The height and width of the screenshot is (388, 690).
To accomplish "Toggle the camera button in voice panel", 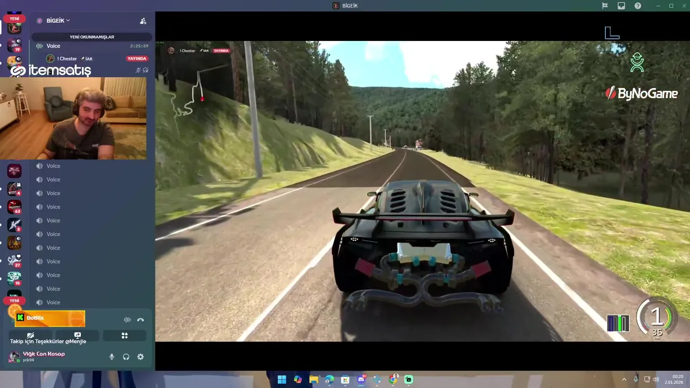I will tap(31, 335).
